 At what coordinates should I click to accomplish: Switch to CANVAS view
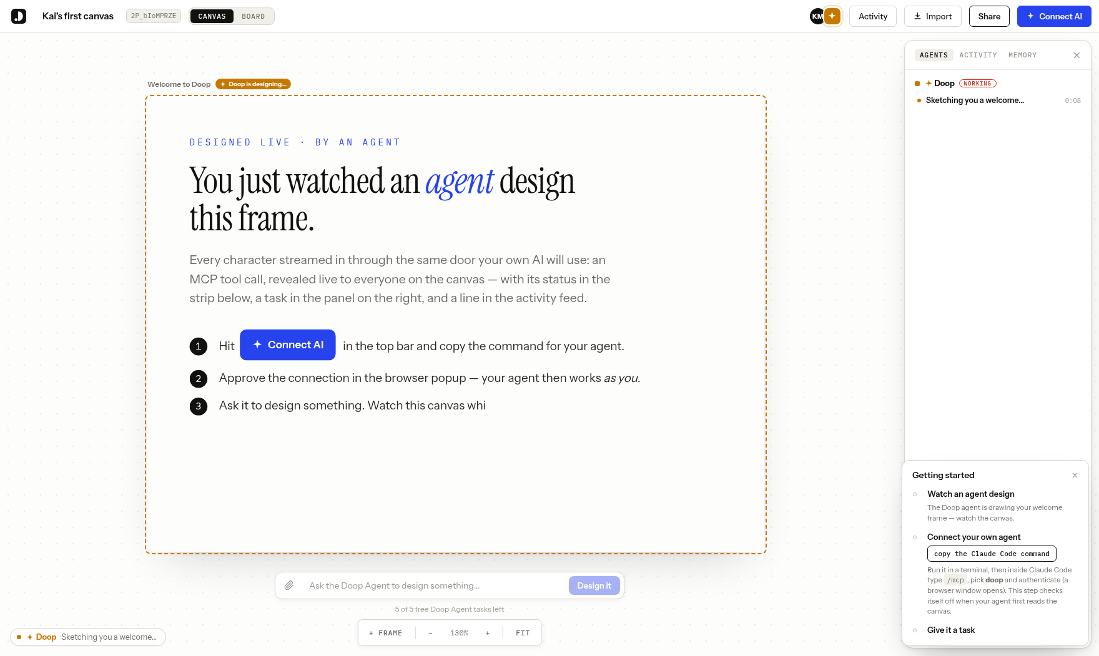[x=212, y=16]
